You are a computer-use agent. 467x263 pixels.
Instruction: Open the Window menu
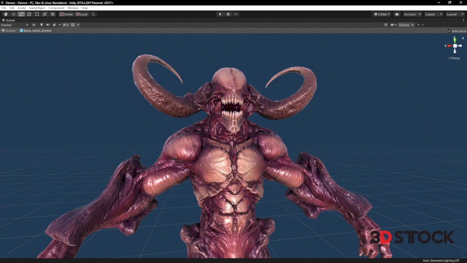pyautogui.click(x=73, y=8)
